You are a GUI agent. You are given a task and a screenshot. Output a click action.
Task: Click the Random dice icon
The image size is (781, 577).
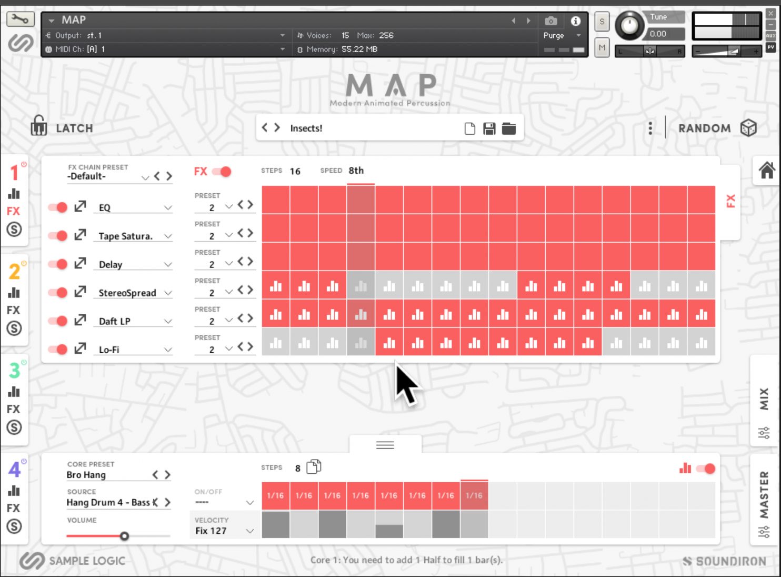(748, 127)
